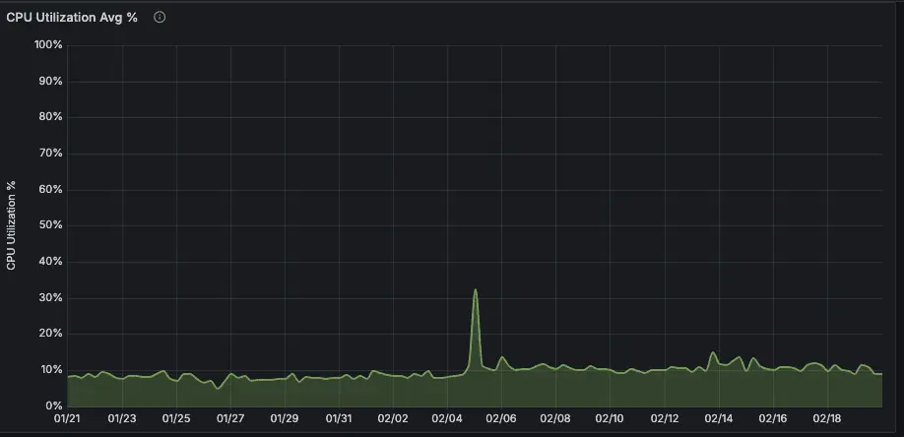Click the 02/06 date label on the x-axis
Image resolution: width=904 pixels, height=437 pixels.
(x=501, y=419)
